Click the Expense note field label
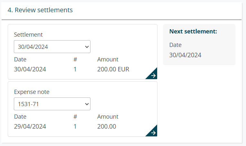 coord(32,92)
